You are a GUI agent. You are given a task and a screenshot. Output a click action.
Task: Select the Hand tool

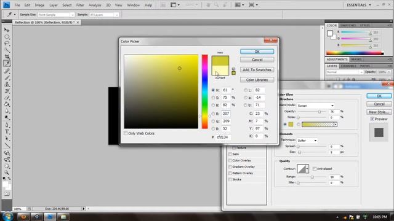7,166
